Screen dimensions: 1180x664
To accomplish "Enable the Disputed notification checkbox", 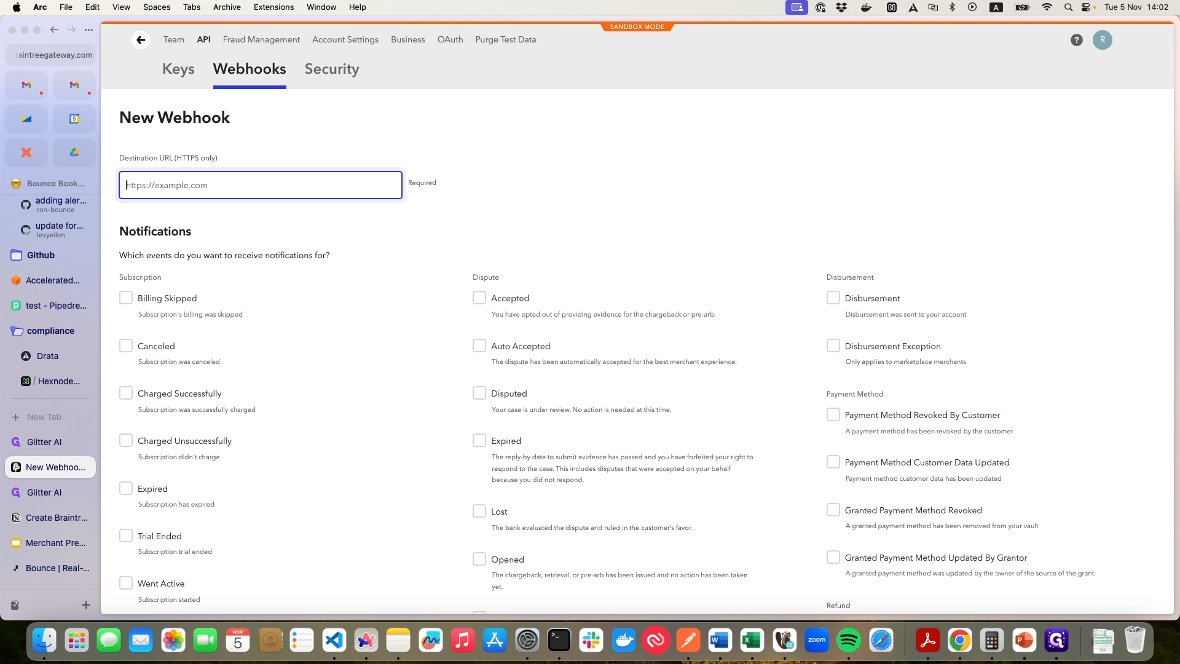I will tap(479, 393).
